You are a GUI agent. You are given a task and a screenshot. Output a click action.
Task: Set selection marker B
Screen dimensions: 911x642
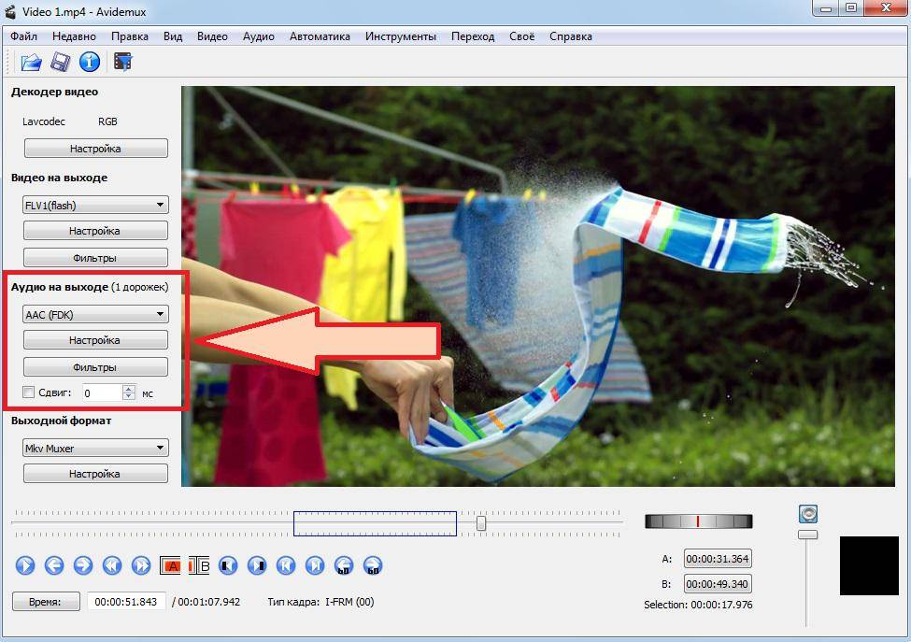[200, 565]
